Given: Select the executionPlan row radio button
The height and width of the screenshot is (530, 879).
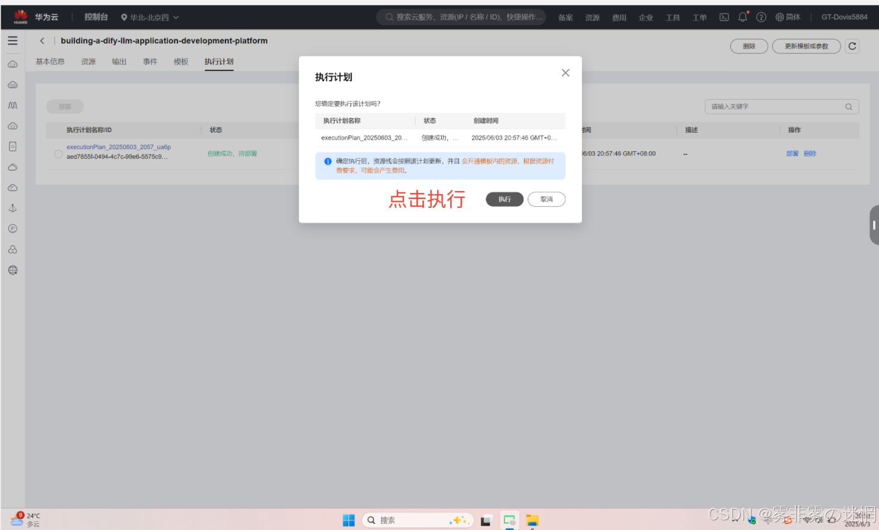Looking at the screenshot, I should pos(58,154).
